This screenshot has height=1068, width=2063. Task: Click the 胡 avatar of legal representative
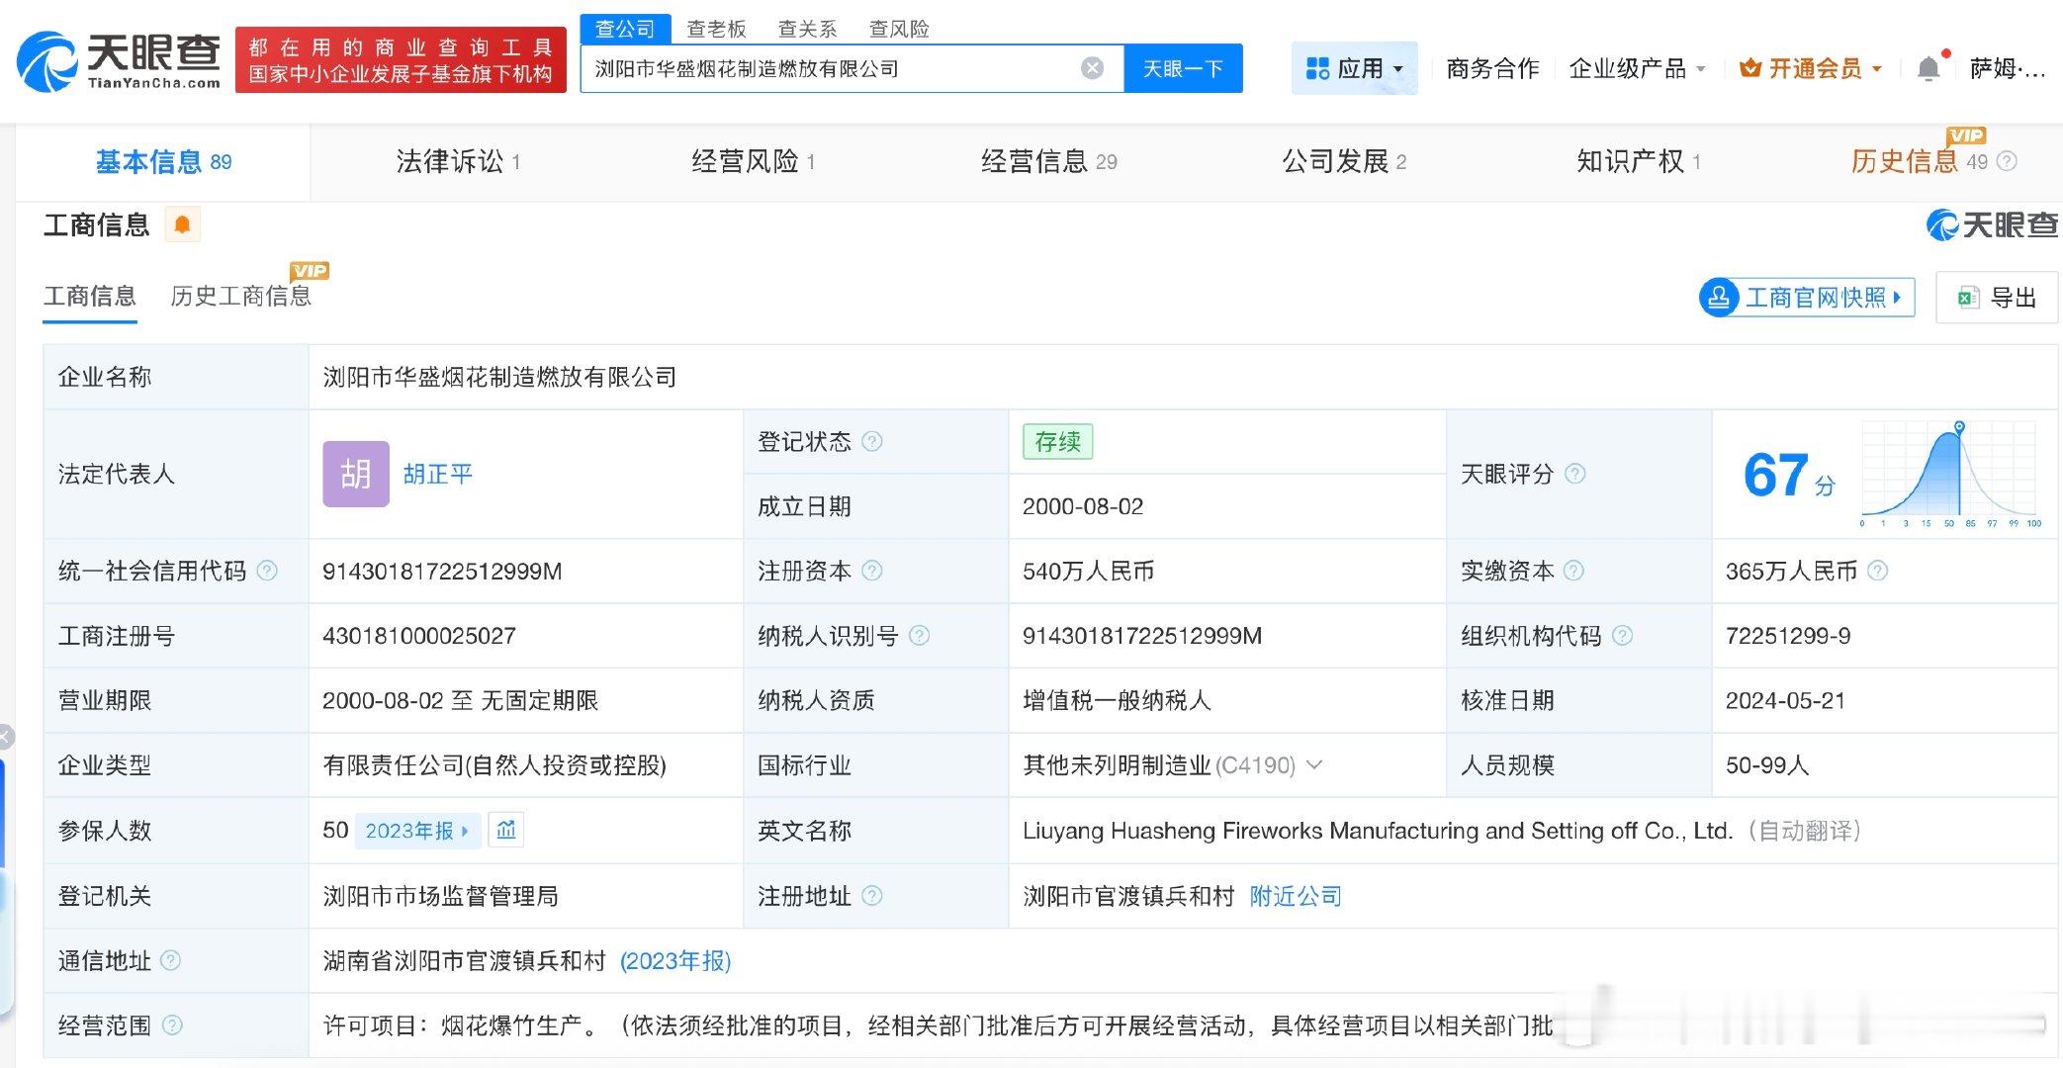356,474
